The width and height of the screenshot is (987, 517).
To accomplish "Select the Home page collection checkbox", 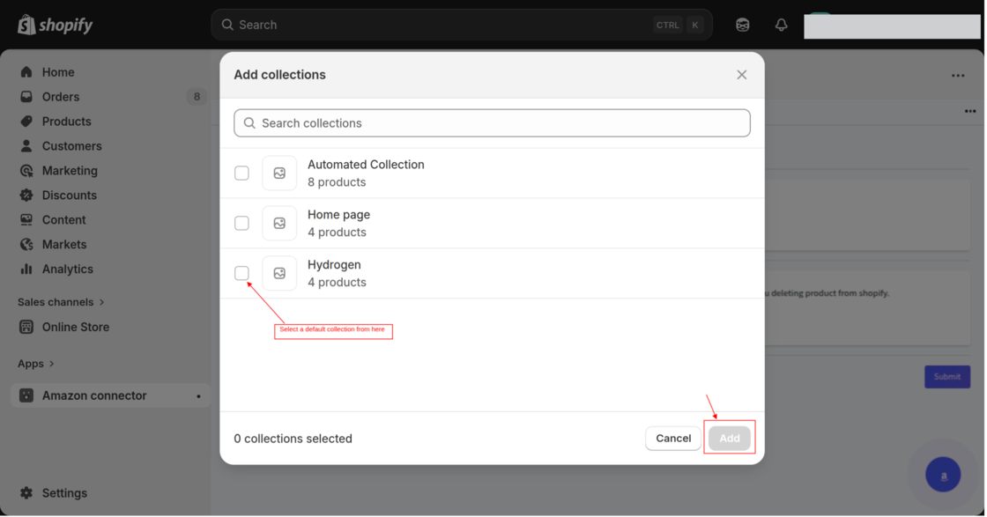I will (x=241, y=224).
